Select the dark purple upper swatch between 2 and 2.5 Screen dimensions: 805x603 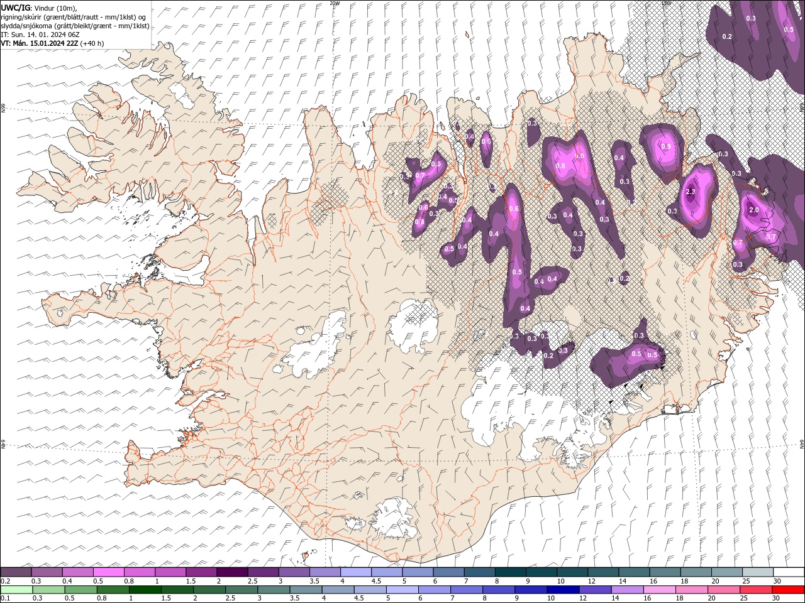tap(231, 572)
